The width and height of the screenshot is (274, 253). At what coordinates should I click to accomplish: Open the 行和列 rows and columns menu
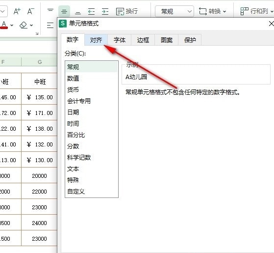point(256,11)
